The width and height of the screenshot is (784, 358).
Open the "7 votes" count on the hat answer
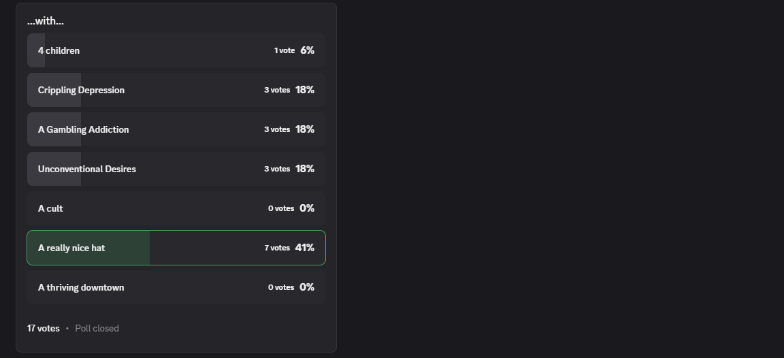click(277, 248)
